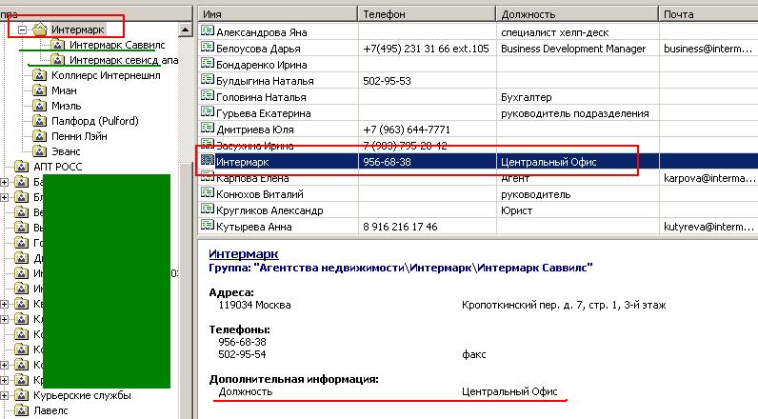Select the Интермарк folder in tree

[77, 30]
